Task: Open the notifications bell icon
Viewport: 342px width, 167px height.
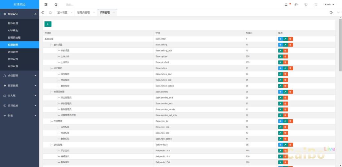Action: [x=286, y=5]
